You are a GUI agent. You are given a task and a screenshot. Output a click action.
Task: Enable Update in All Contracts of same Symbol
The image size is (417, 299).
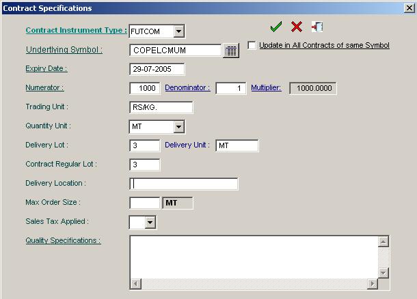(252, 46)
